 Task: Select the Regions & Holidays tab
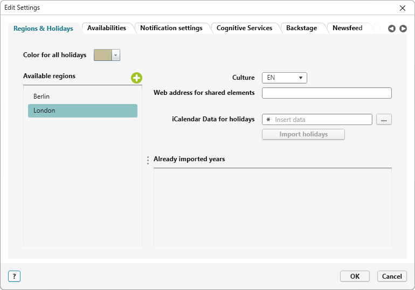tap(44, 29)
